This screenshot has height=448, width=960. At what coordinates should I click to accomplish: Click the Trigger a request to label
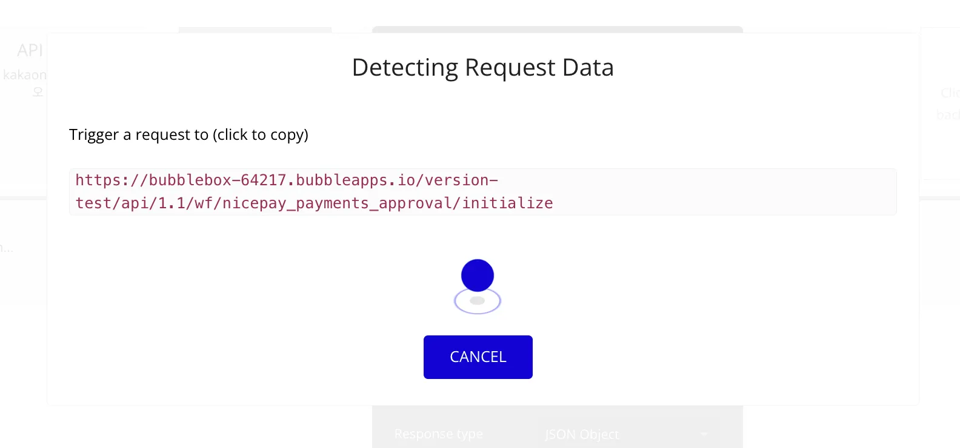[138, 134]
